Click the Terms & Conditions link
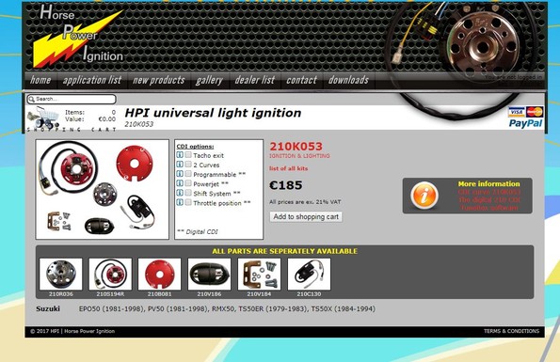This screenshot has height=362, width=560. click(x=511, y=331)
